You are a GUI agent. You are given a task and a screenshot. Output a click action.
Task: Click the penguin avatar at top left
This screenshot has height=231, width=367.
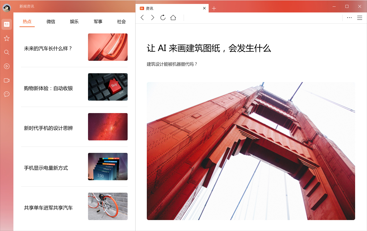click(6, 8)
